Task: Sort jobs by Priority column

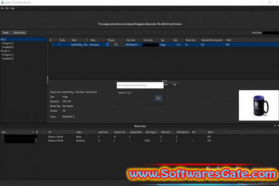Action: (x=62, y=40)
